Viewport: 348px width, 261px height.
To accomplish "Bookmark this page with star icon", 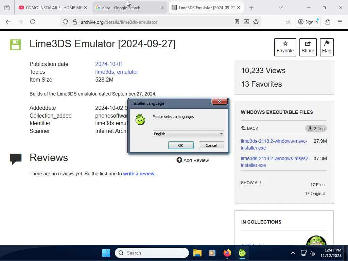I will [x=256, y=22].
